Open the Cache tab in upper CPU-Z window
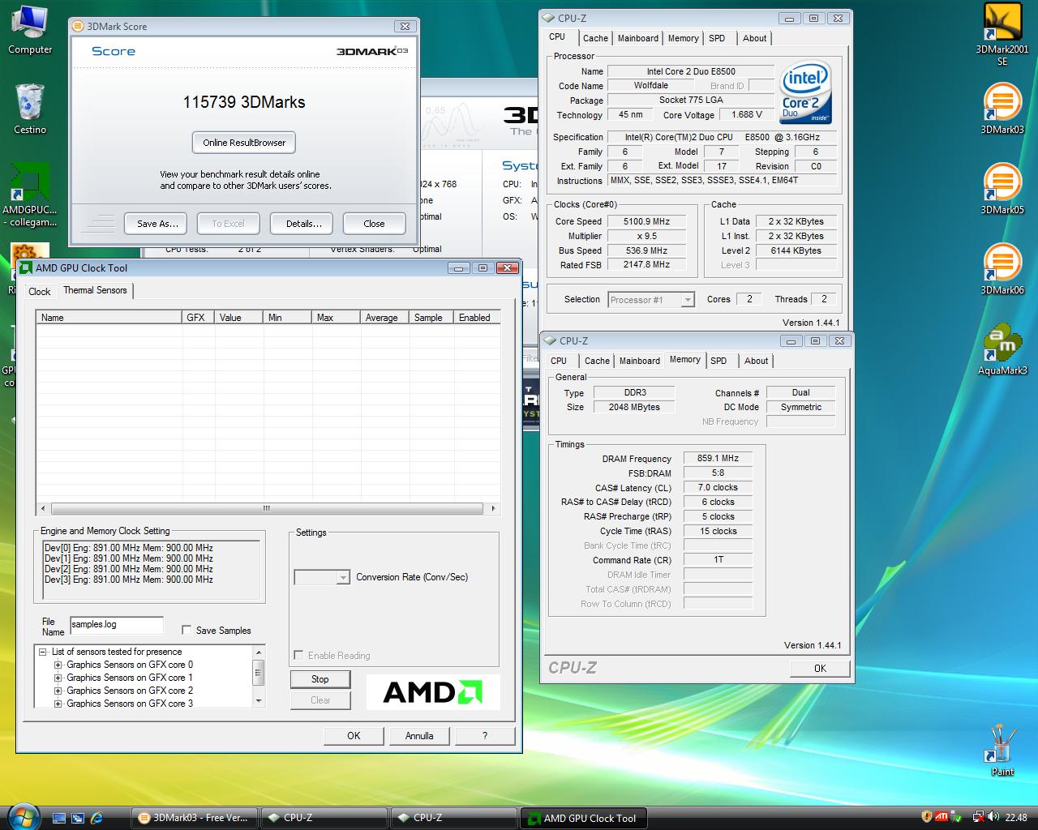Viewport: 1038px width, 830px height. tap(595, 38)
